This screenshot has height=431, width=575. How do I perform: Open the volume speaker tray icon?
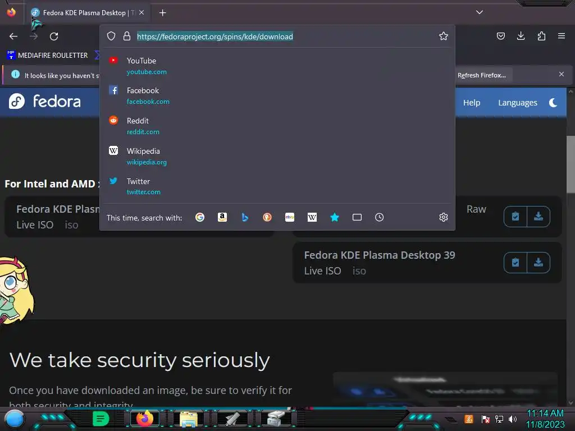pos(513,419)
